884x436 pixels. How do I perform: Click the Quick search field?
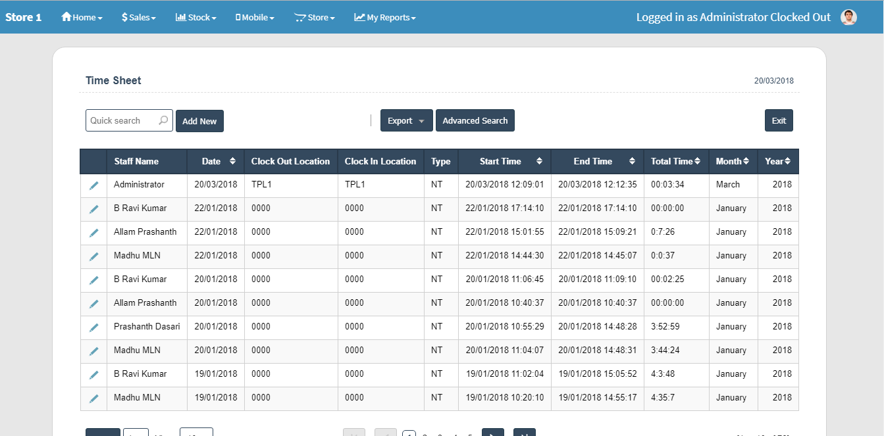tap(122, 120)
